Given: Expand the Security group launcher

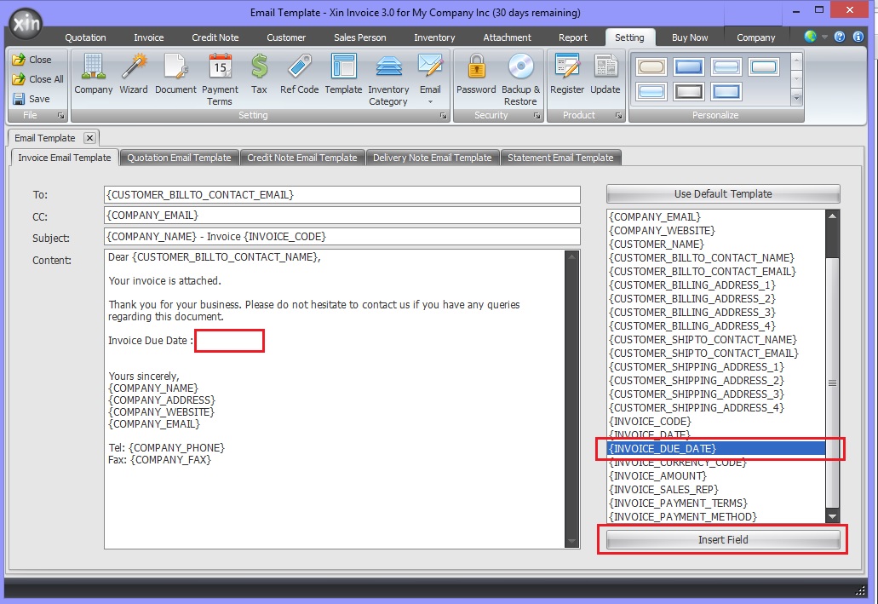Looking at the screenshot, I should [x=537, y=115].
